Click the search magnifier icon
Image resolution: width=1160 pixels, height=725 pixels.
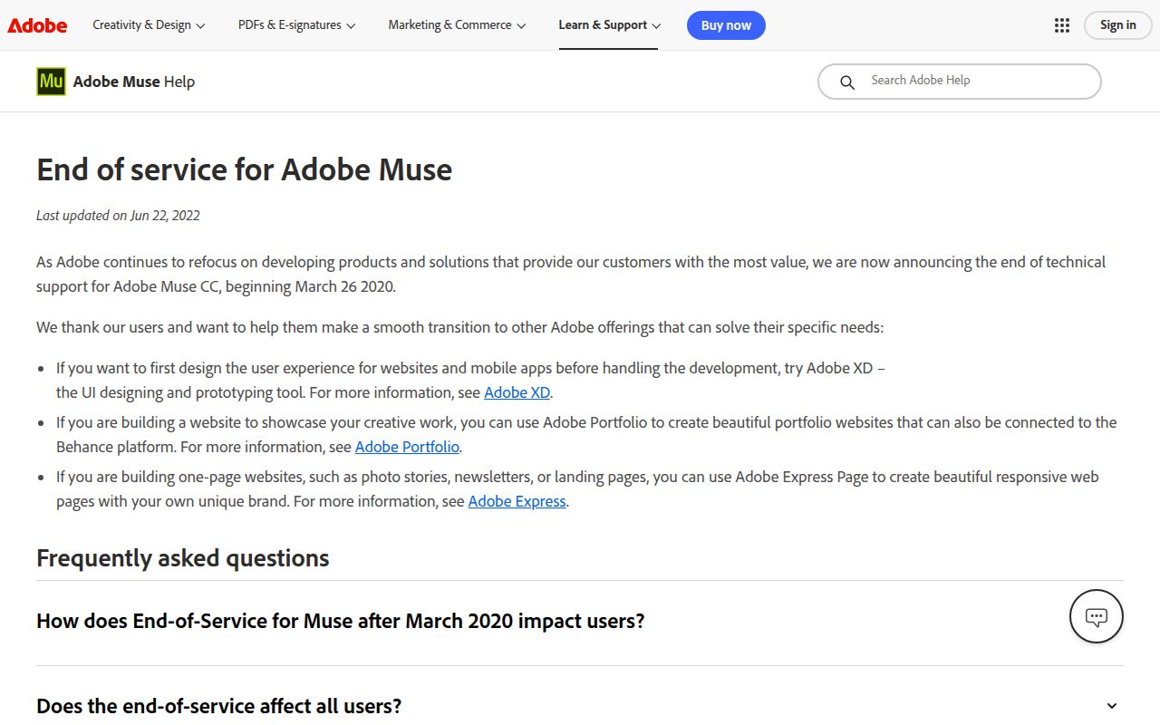point(847,82)
